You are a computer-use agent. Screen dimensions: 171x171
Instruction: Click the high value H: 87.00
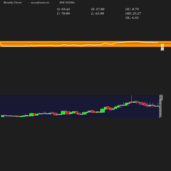[x=98, y=9]
